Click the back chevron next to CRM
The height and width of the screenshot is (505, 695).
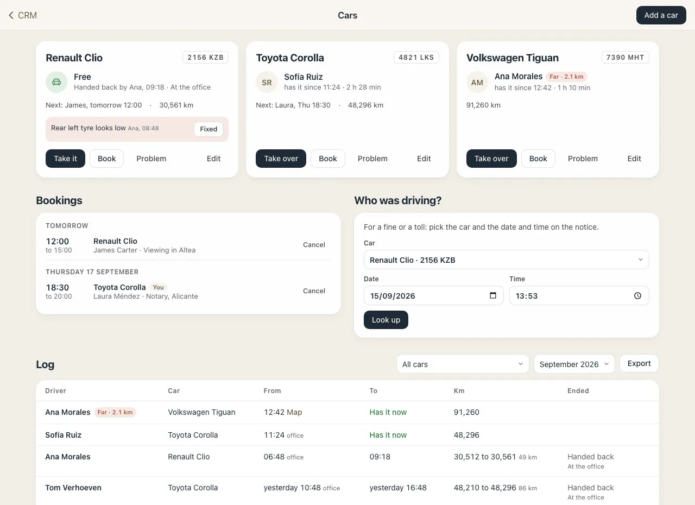(x=11, y=15)
